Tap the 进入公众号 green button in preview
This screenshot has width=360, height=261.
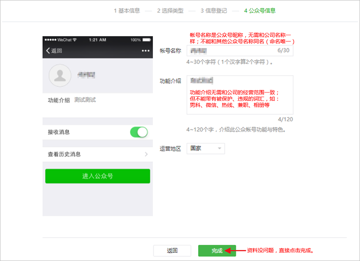[x=97, y=176]
